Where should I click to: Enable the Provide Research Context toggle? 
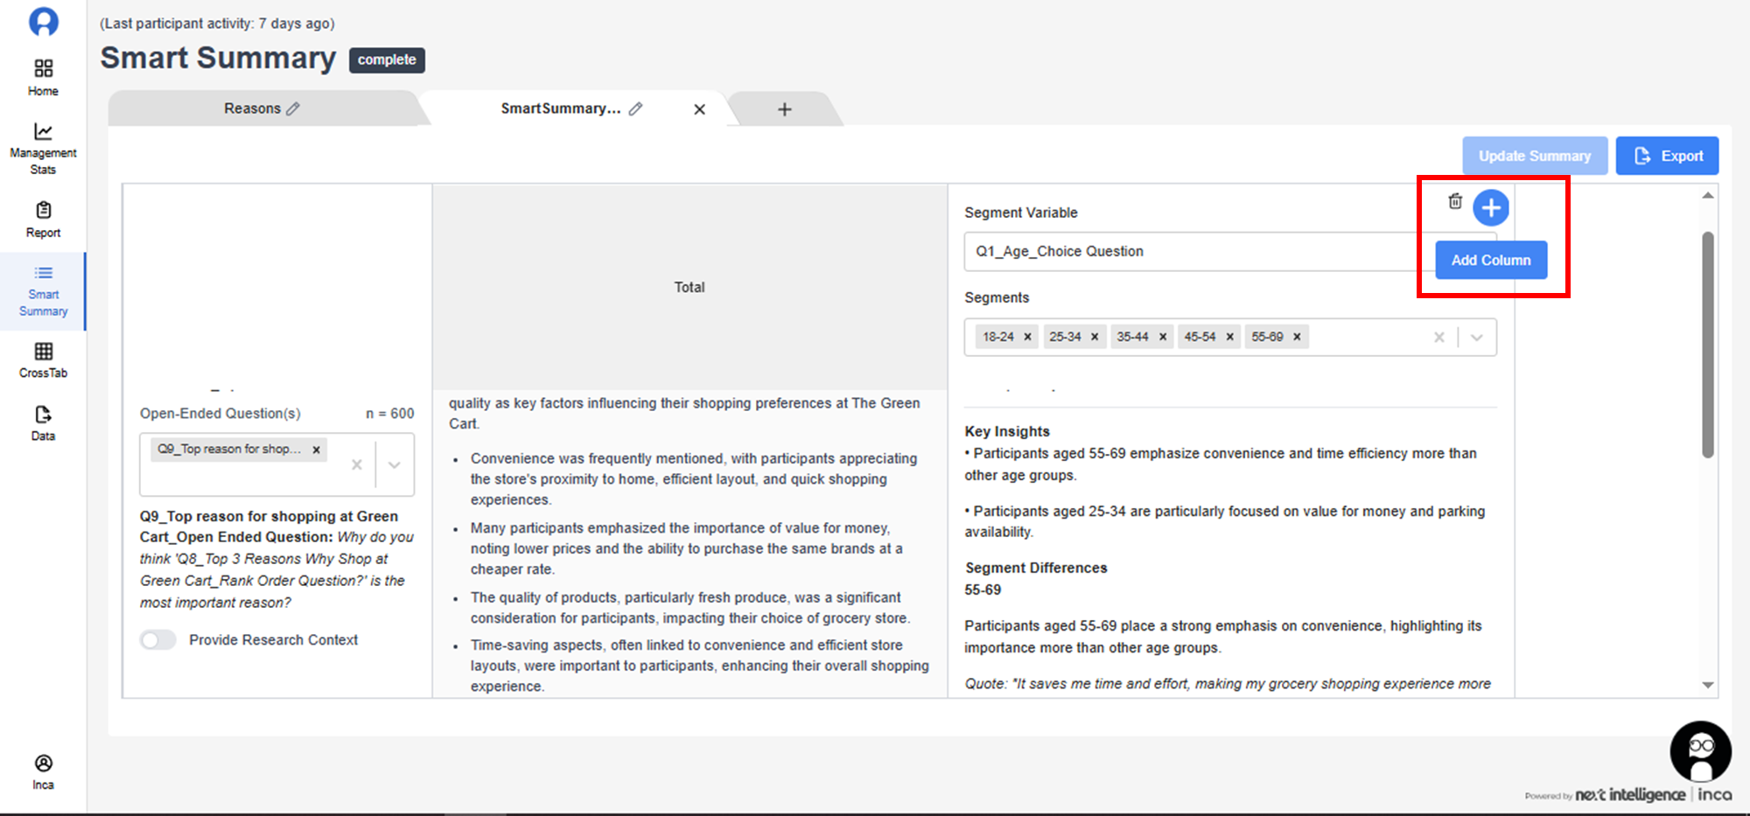[158, 640]
